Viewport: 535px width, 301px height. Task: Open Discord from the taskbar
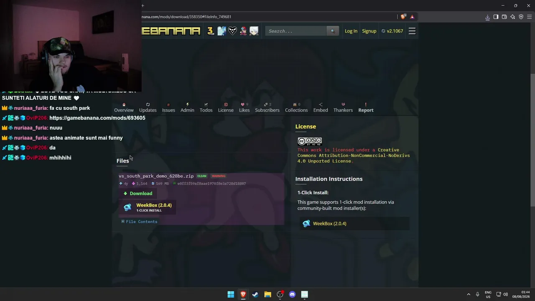click(292, 294)
